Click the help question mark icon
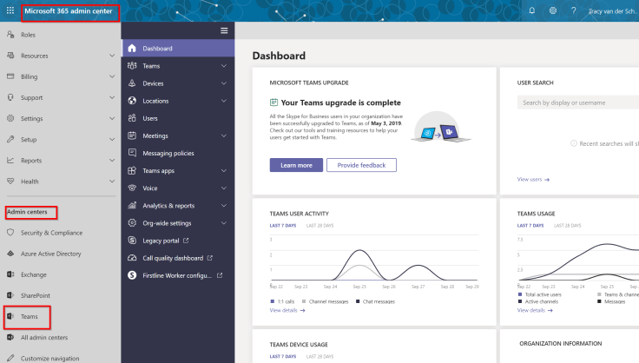Screen dimensions: 639x363 [574, 10]
